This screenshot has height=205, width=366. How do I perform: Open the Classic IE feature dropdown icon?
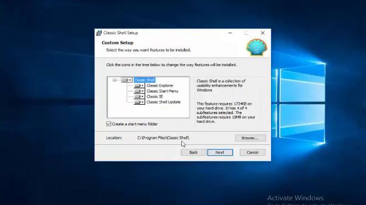(x=140, y=96)
